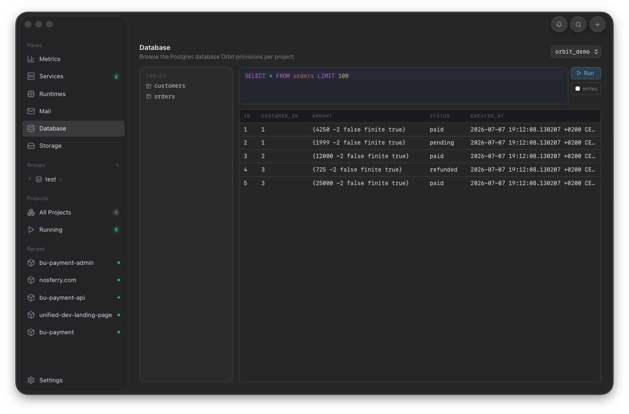Click table icon beside orders
629x414 pixels.
(x=148, y=97)
